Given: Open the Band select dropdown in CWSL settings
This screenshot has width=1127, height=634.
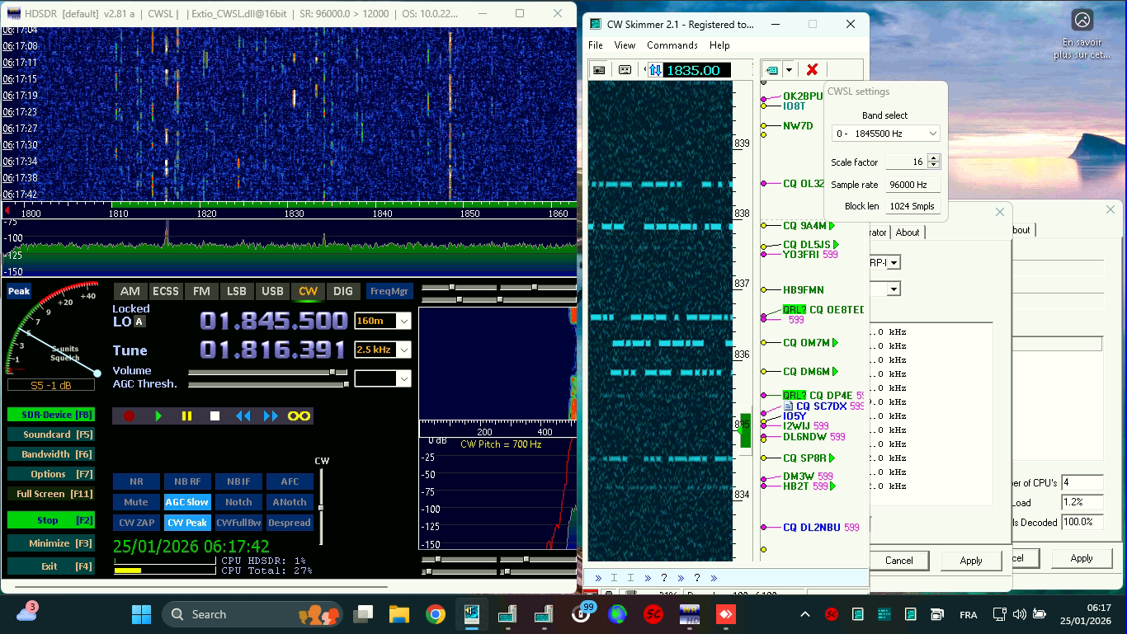Looking at the screenshot, I should (885, 134).
